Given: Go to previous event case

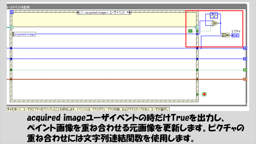Looking at the screenshot, I should pos(78,12).
